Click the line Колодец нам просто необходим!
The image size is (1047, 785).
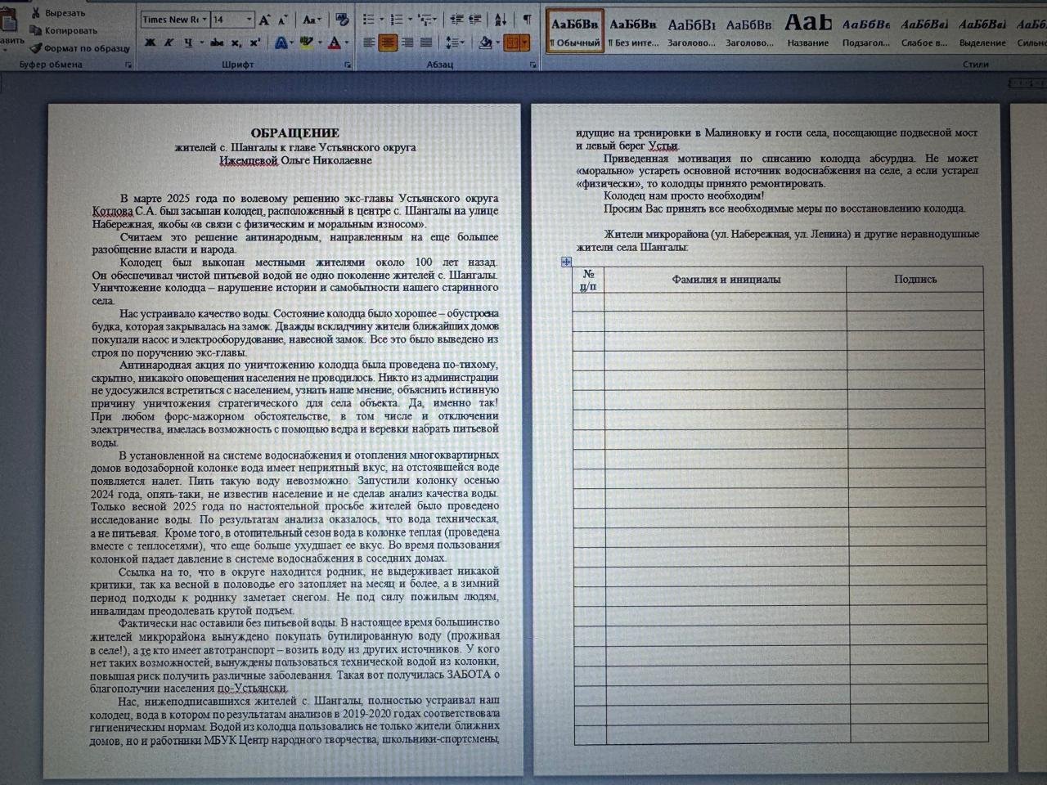(684, 195)
